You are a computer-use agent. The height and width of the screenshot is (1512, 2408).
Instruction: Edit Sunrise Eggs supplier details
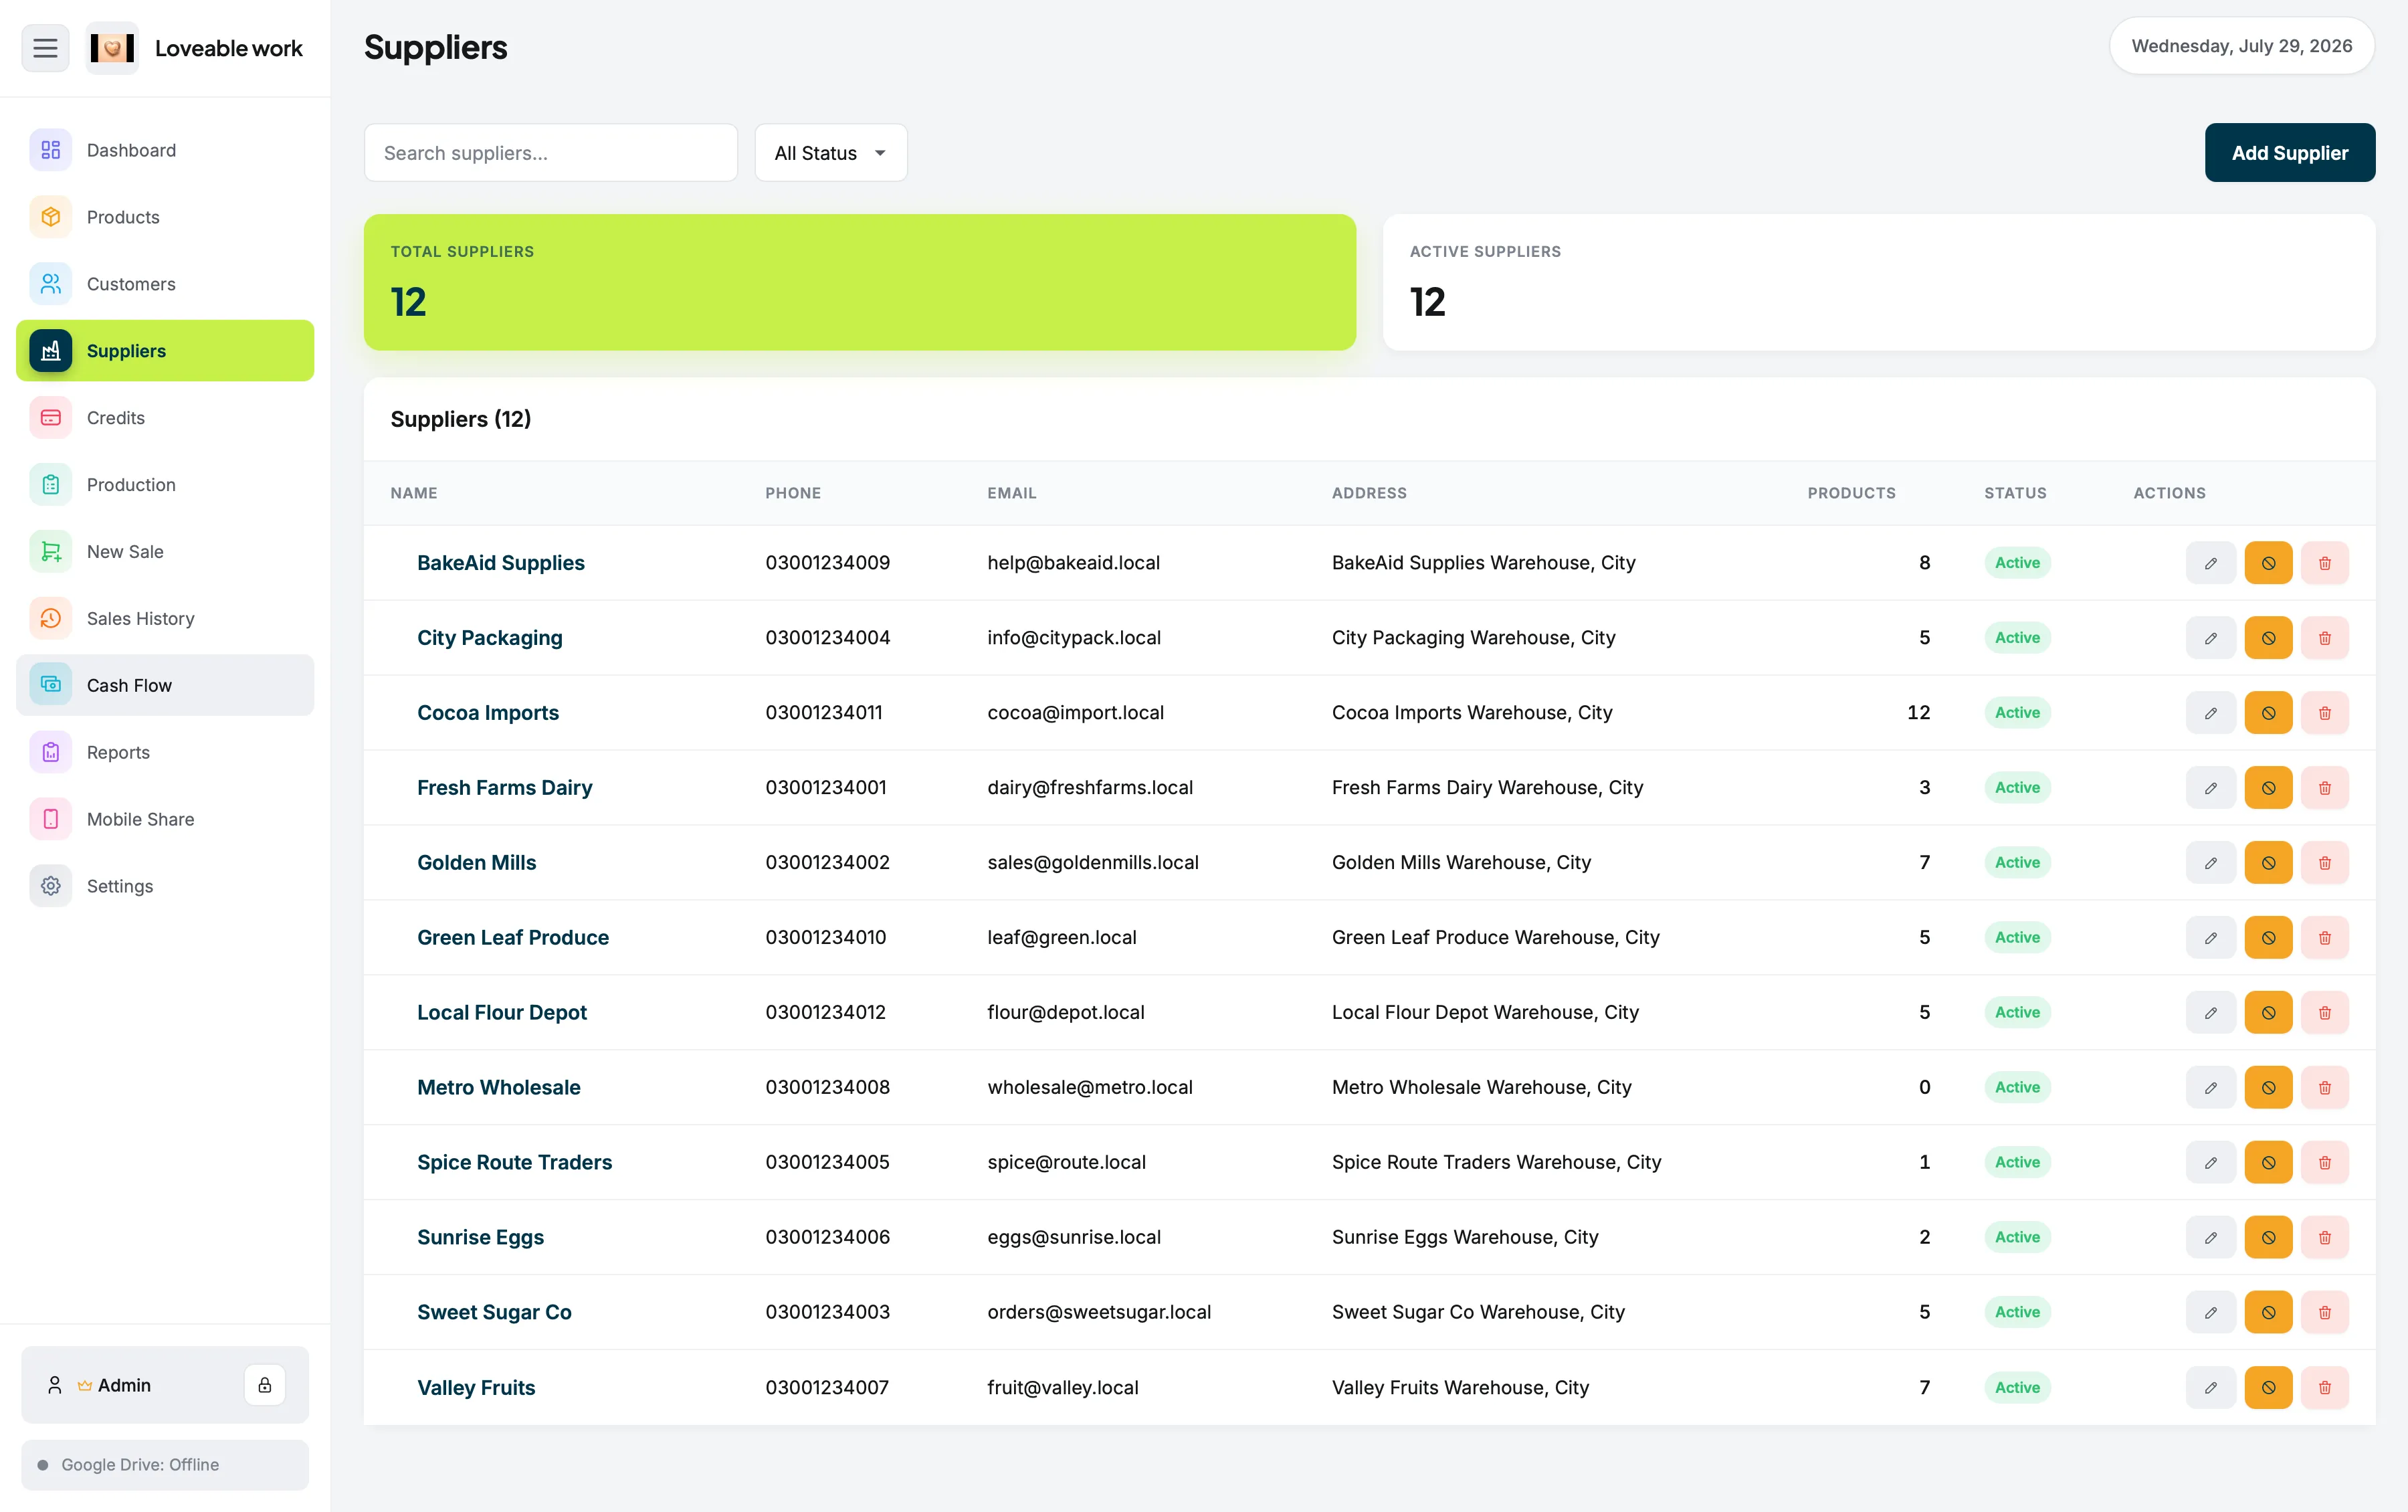click(x=2210, y=1237)
